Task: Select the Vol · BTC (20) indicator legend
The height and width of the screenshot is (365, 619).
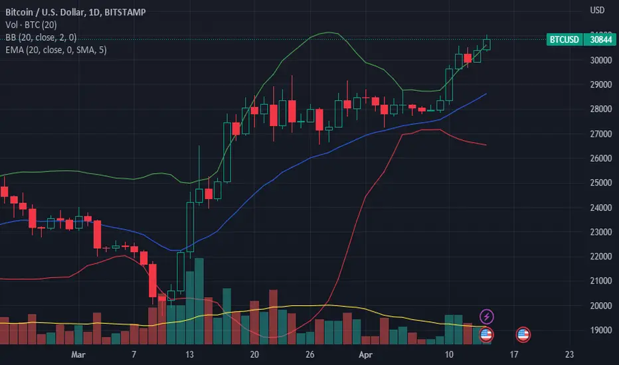Action: (x=31, y=25)
